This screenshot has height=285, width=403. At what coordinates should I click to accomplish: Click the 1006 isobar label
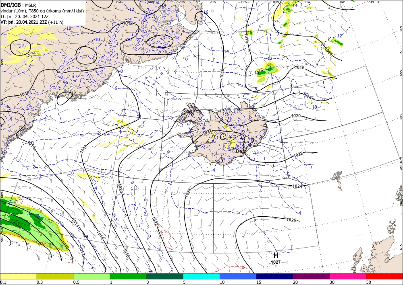coord(17,226)
